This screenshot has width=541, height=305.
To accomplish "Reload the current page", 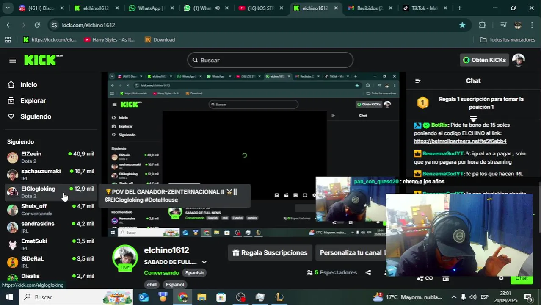I will click(x=37, y=25).
